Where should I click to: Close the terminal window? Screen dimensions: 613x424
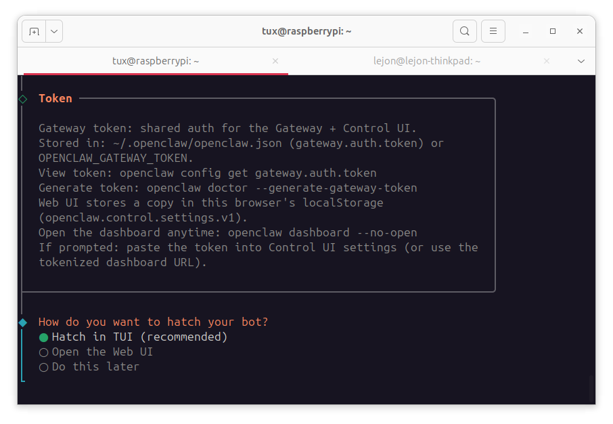pos(580,31)
